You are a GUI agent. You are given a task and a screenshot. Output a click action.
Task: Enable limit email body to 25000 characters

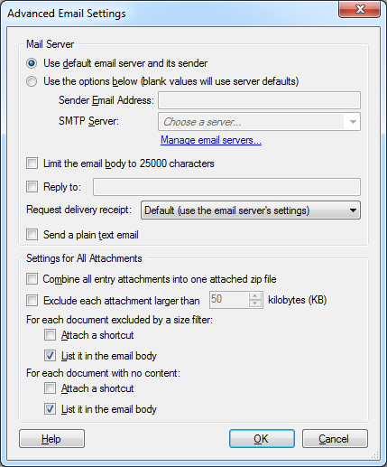[x=32, y=163]
